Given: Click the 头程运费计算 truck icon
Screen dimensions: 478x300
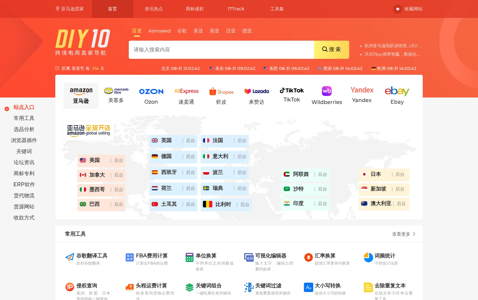Looking at the screenshot, I should point(130,287).
